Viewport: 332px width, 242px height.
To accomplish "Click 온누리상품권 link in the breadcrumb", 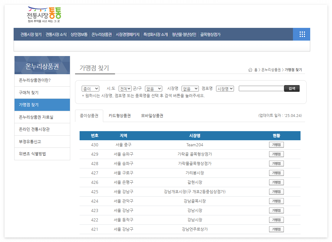I will tap(271, 70).
